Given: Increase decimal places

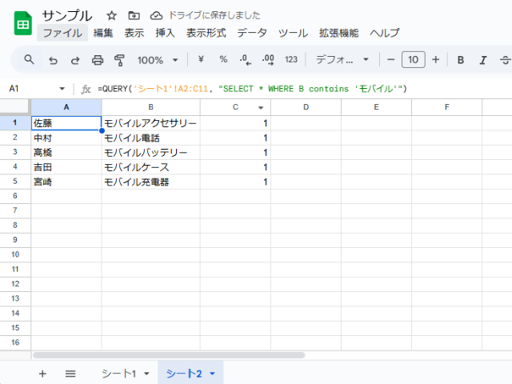Looking at the screenshot, I should pos(268,60).
